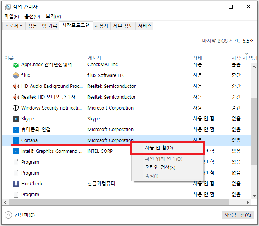Choose 파일 위치 열기(O) in context menu
The width and height of the screenshot is (259, 226).
168,159
